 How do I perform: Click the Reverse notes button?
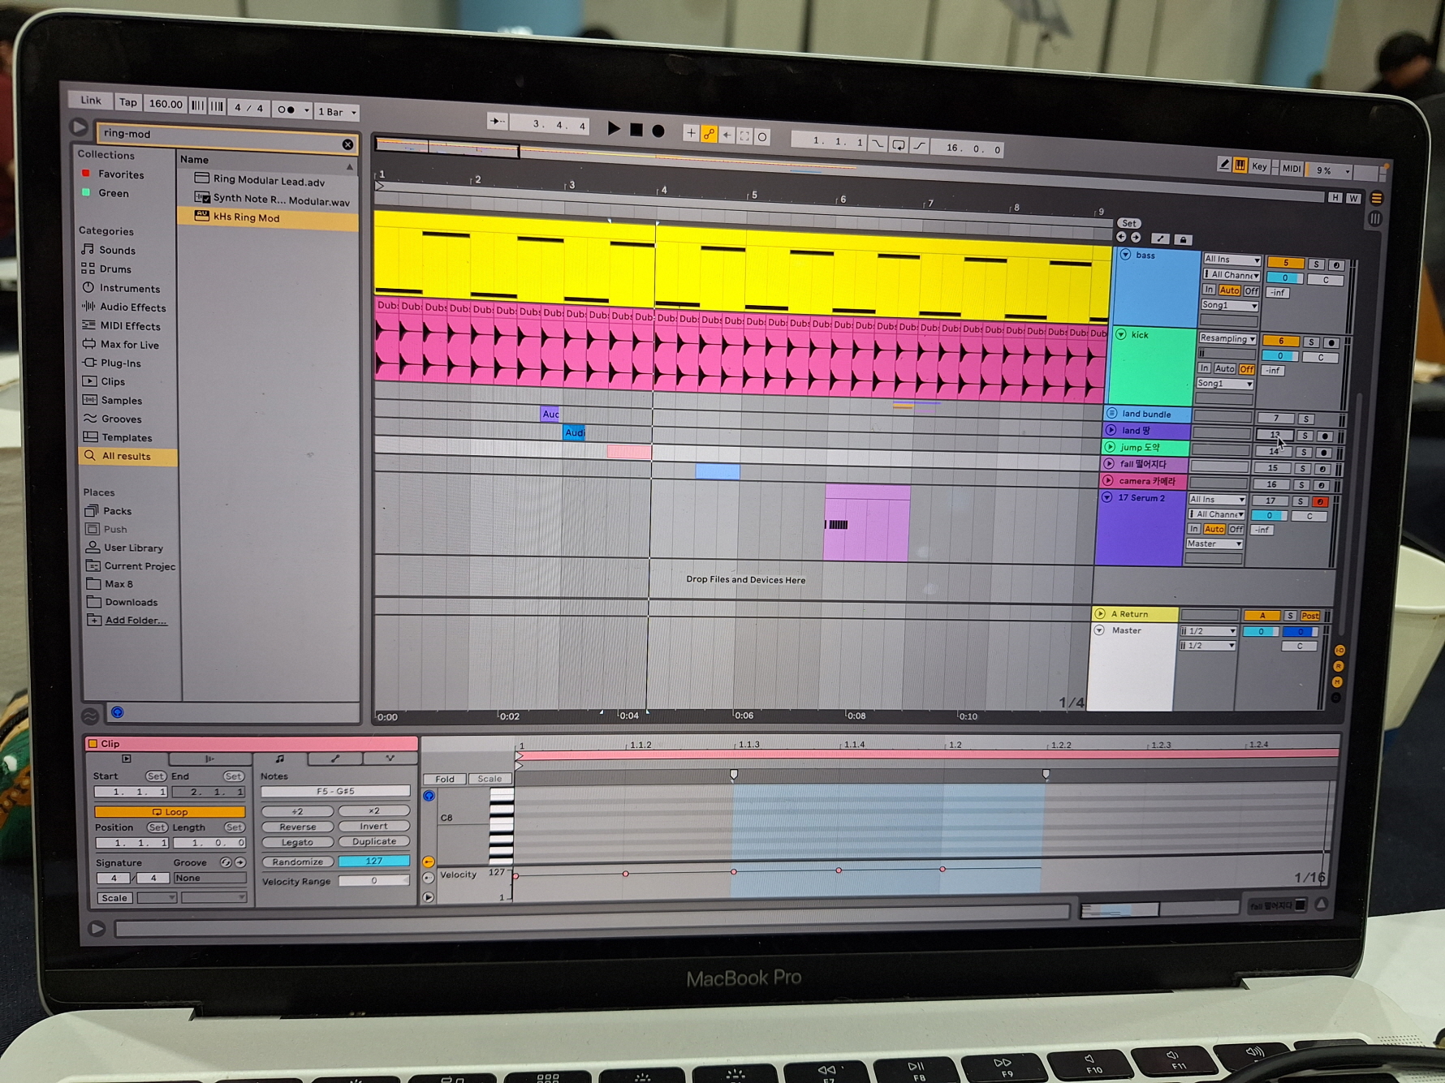297,827
